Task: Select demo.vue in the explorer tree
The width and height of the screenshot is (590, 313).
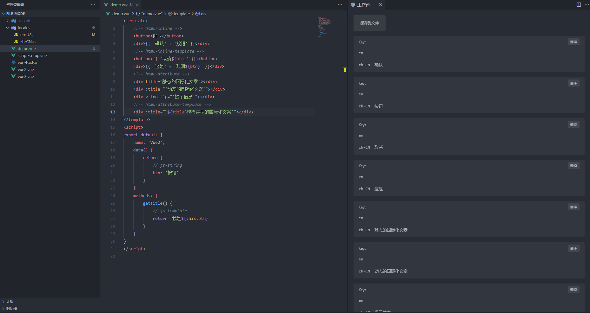Action: coord(50,48)
